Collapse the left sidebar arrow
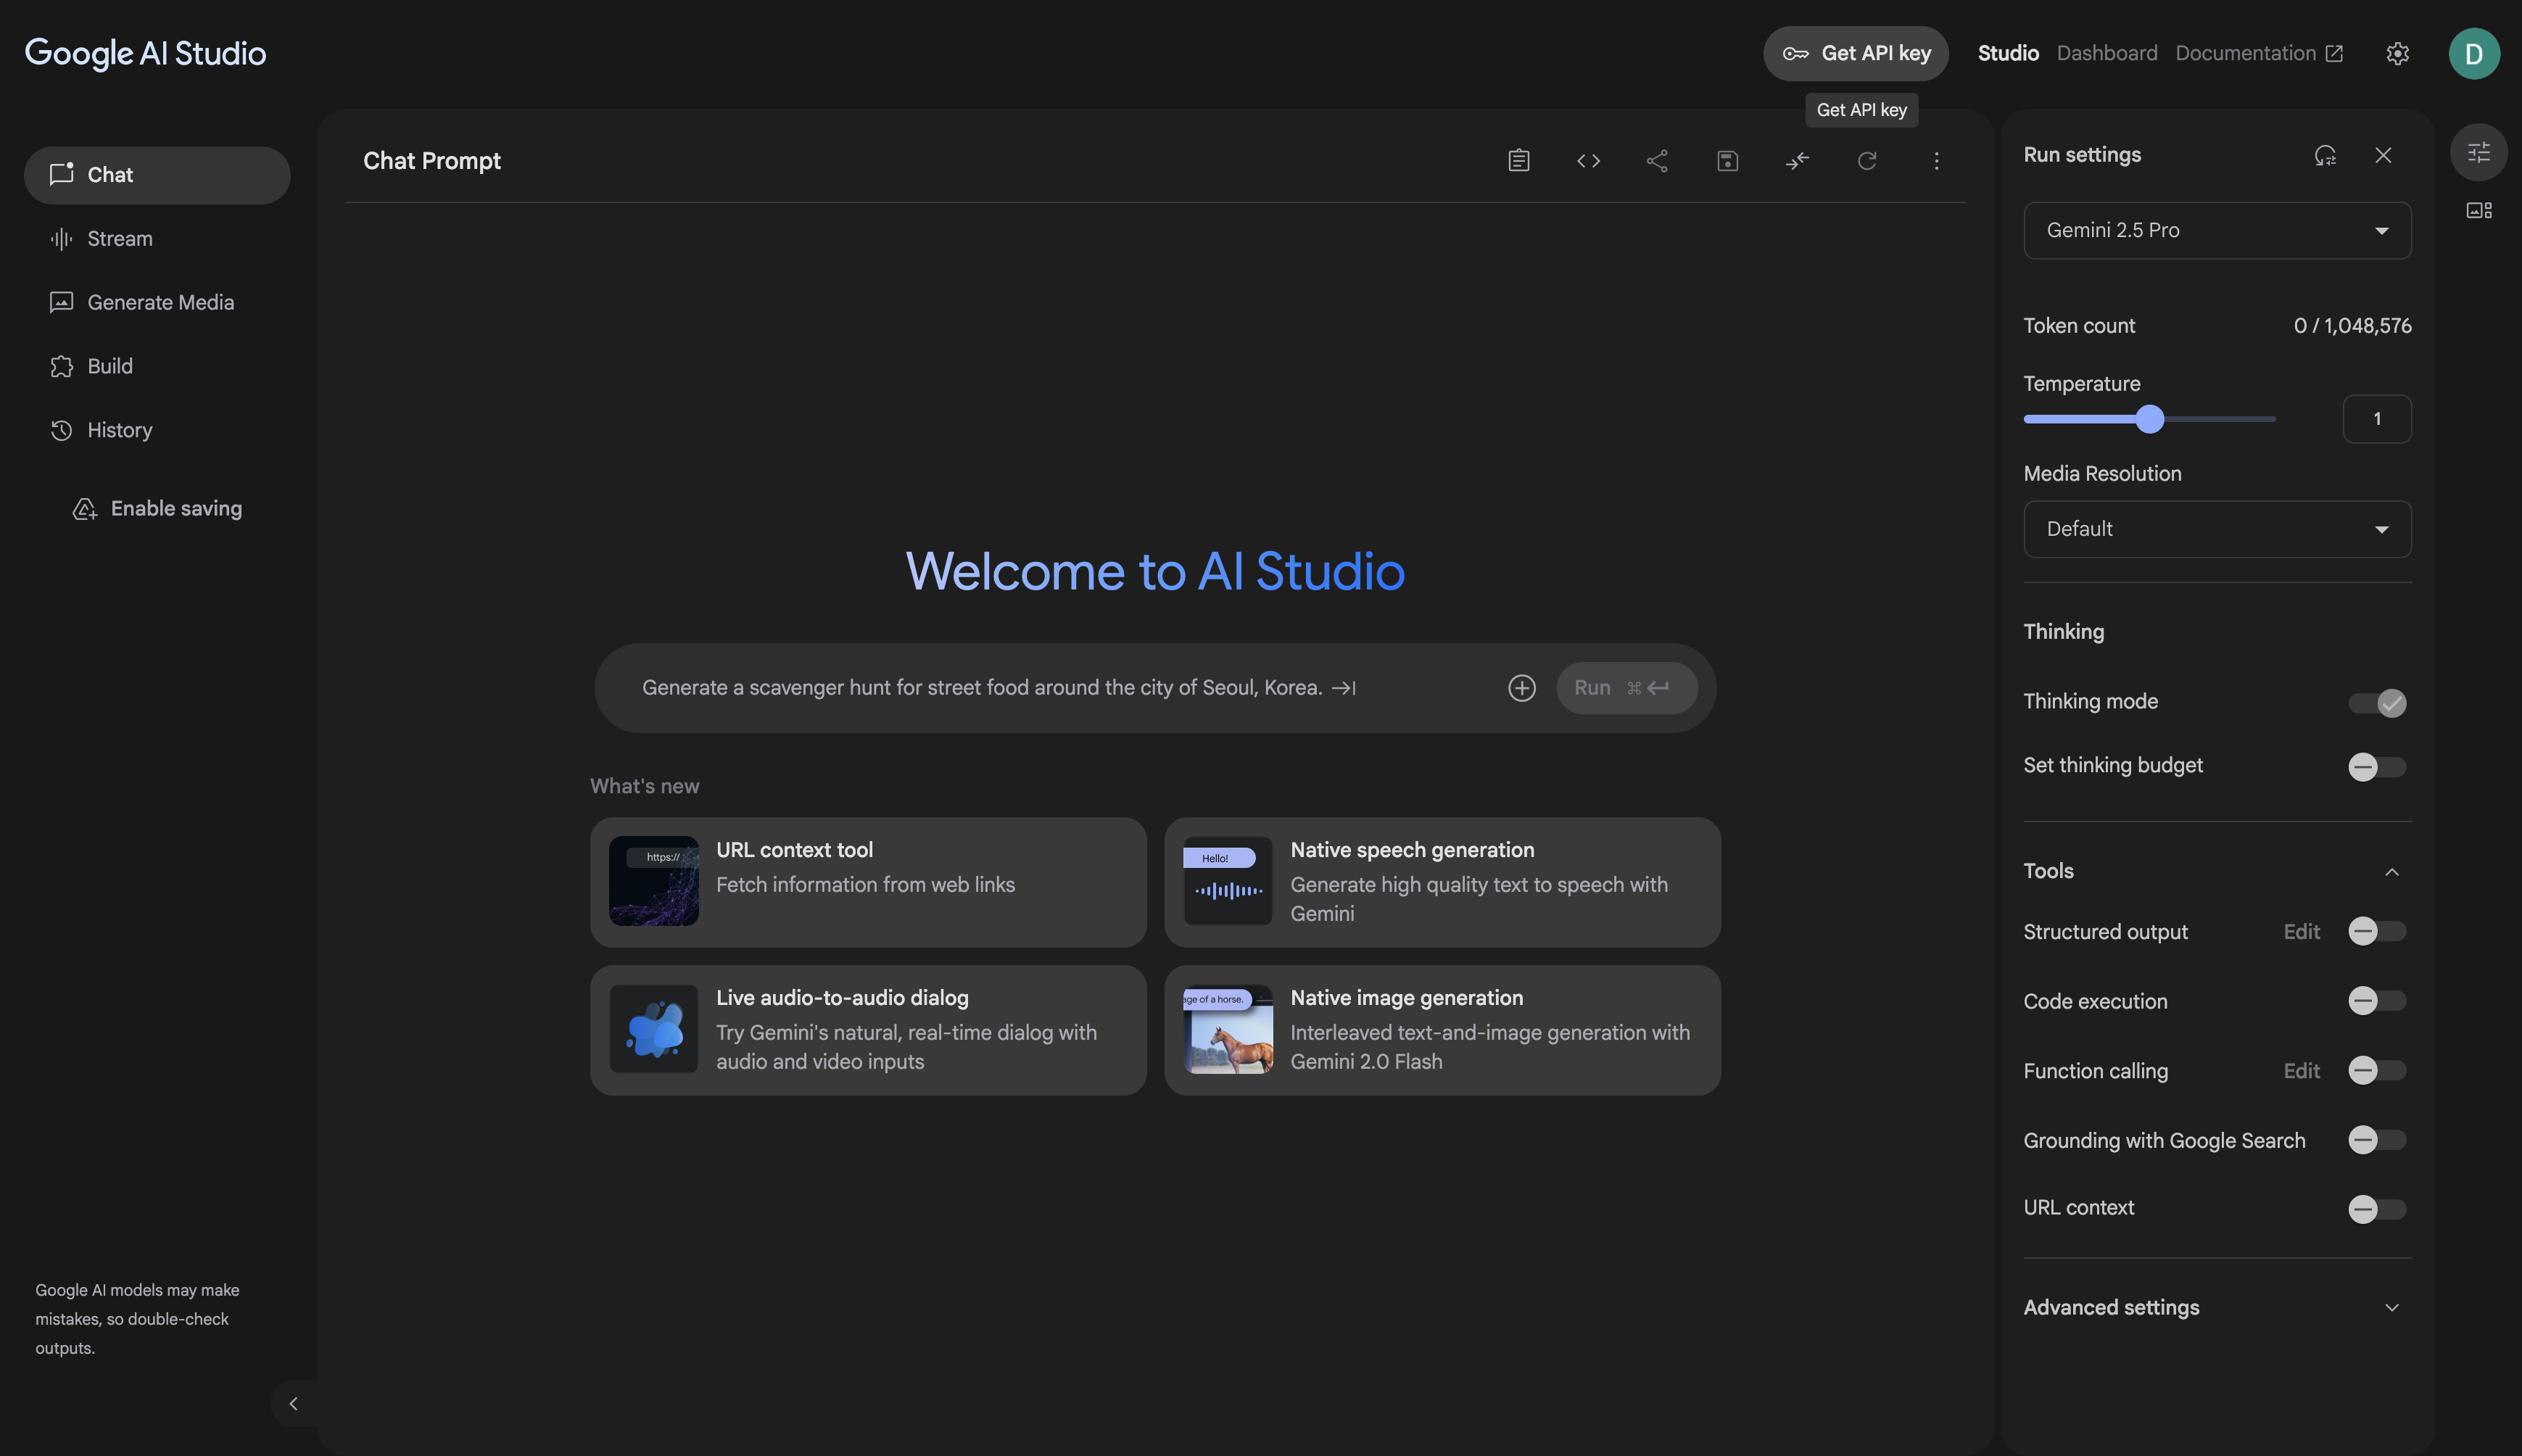This screenshot has width=2522, height=1456. tap(293, 1403)
